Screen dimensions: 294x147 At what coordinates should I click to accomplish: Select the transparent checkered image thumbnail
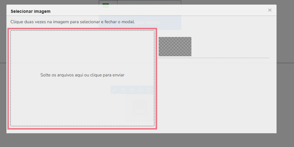(x=175, y=46)
